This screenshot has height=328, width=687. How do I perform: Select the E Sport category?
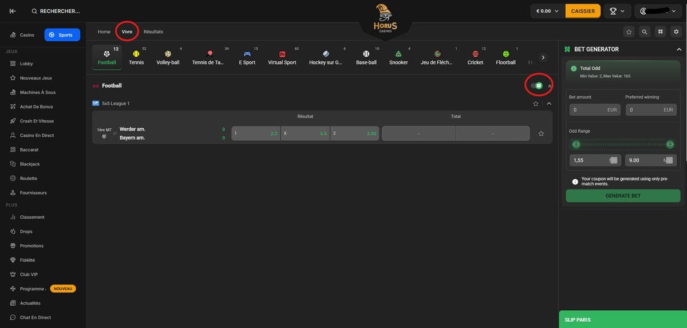pyautogui.click(x=247, y=57)
